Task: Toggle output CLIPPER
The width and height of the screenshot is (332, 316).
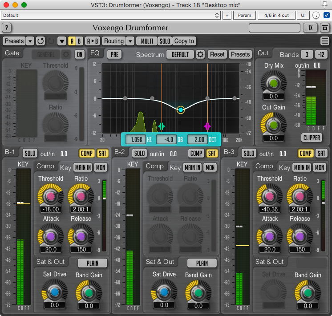Action: (312, 138)
